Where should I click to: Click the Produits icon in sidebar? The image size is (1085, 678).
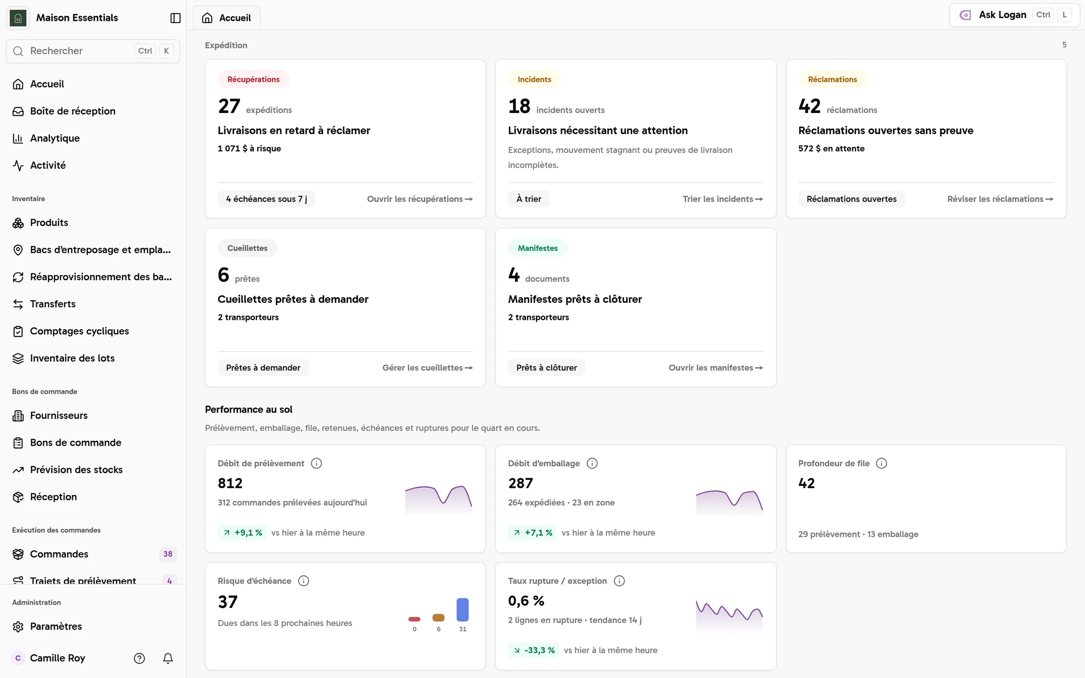point(18,223)
